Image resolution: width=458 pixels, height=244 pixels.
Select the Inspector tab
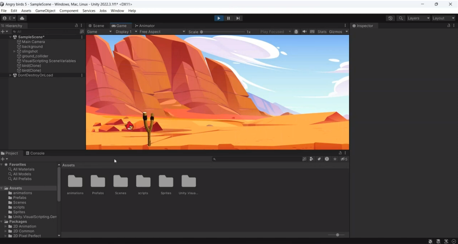[362, 26]
